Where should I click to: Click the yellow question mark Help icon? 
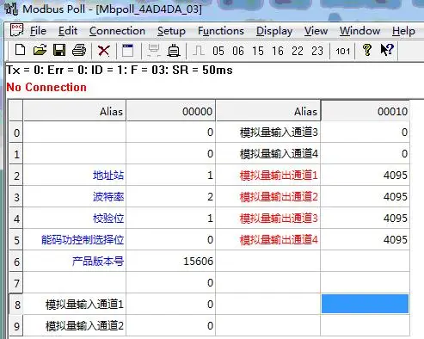(367, 50)
